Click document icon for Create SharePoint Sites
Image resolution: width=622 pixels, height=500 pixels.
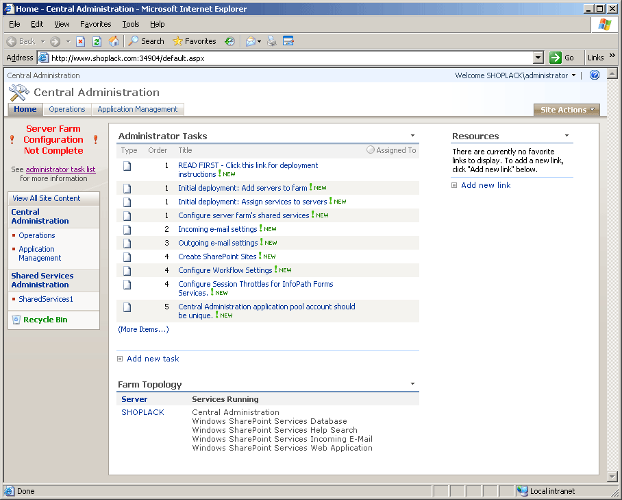point(127,257)
